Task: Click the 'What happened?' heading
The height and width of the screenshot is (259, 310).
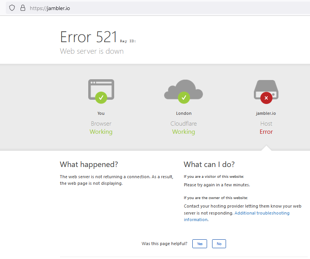Action: (x=89, y=164)
